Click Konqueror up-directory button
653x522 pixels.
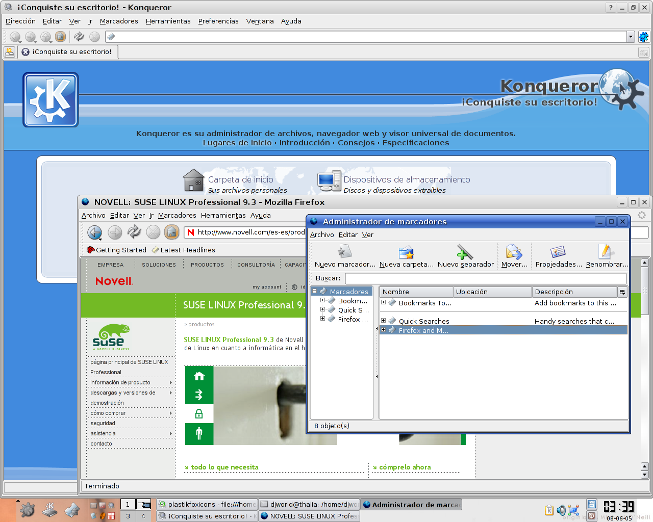tap(45, 37)
